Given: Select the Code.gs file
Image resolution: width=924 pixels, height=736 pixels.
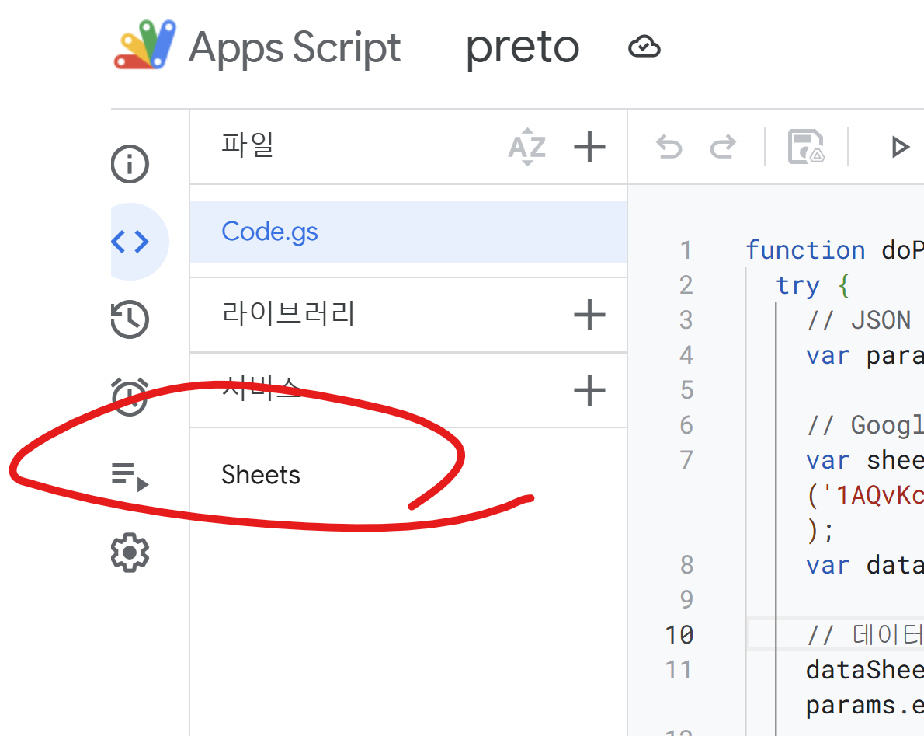Looking at the screenshot, I should point(408,231).
